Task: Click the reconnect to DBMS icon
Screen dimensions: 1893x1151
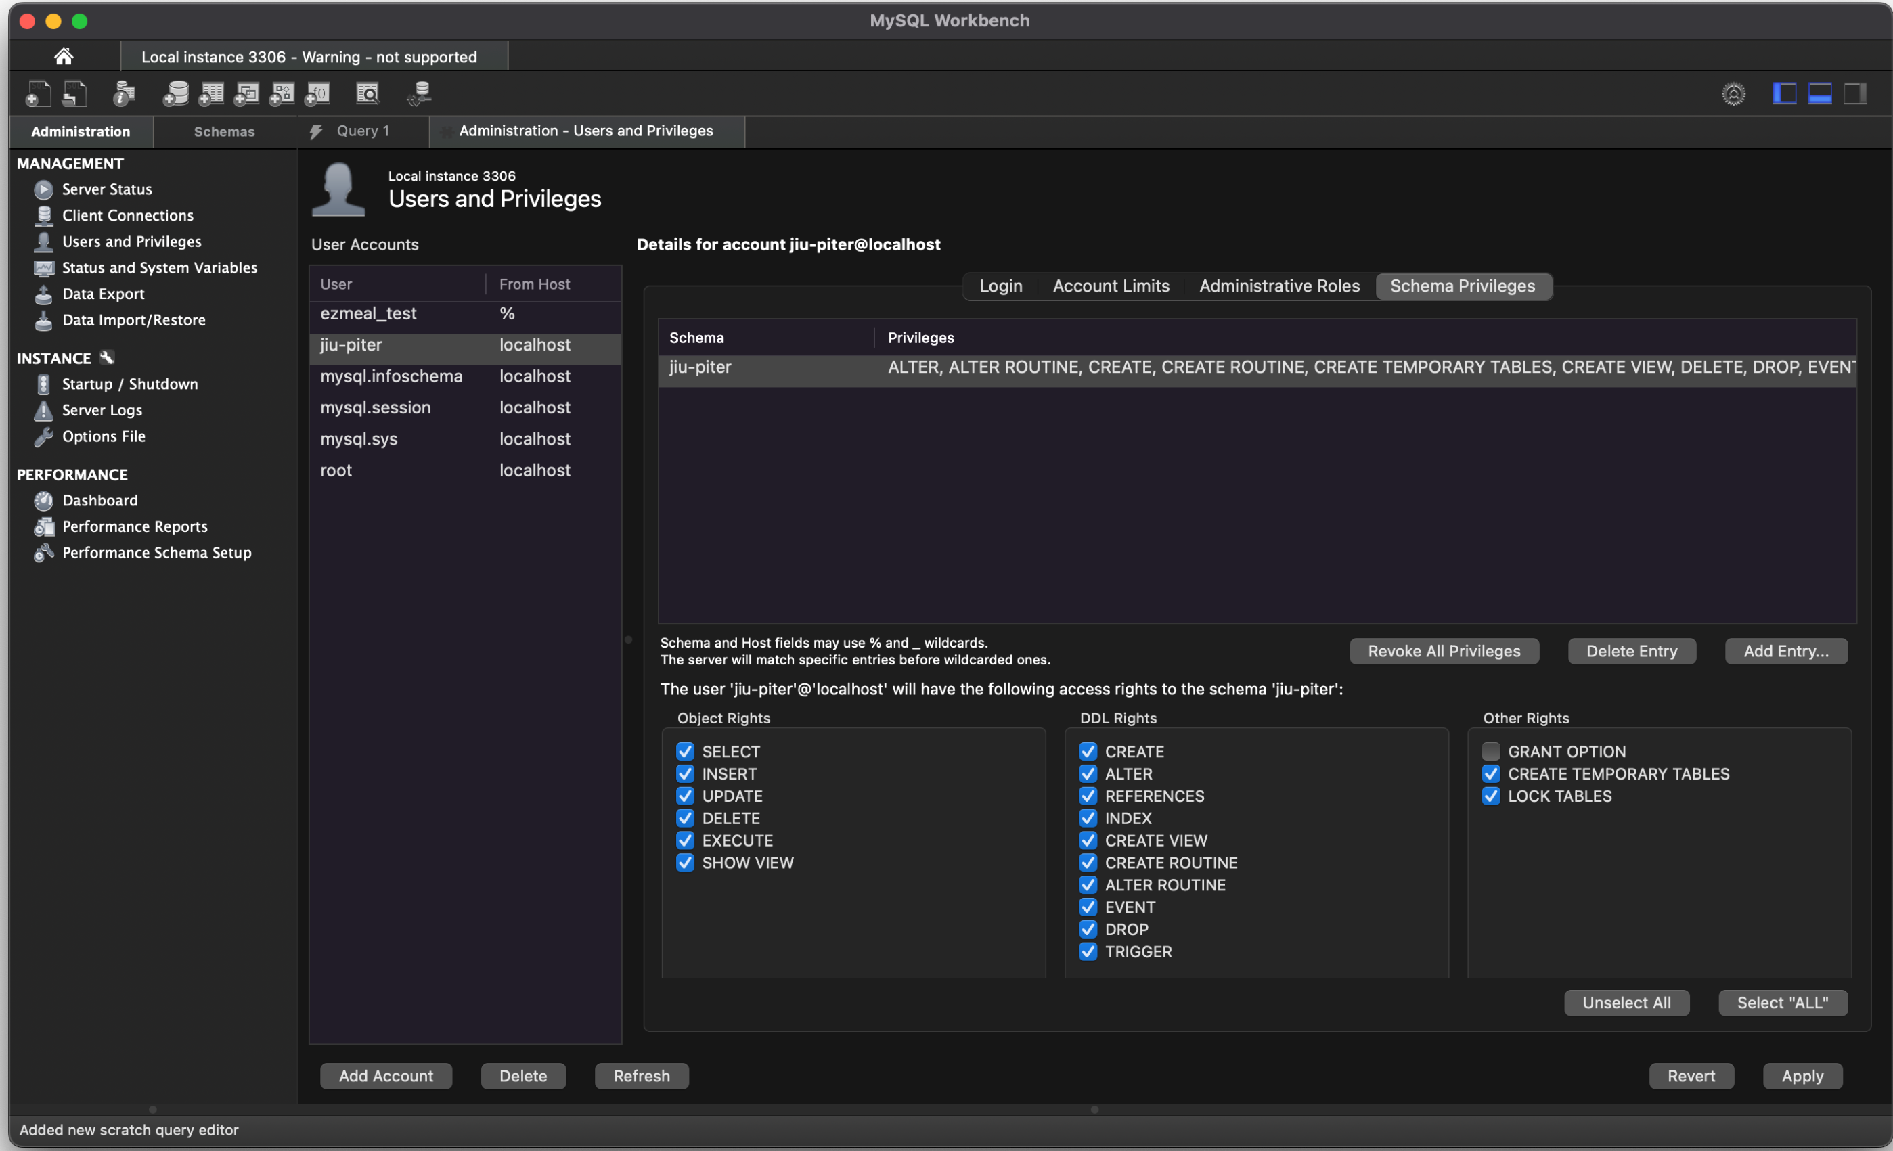Action: pyautogui.click(x=420, y=94)
